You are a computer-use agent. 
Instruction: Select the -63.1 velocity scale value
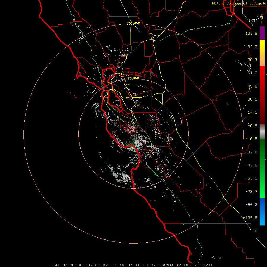[x=251, y=178]
